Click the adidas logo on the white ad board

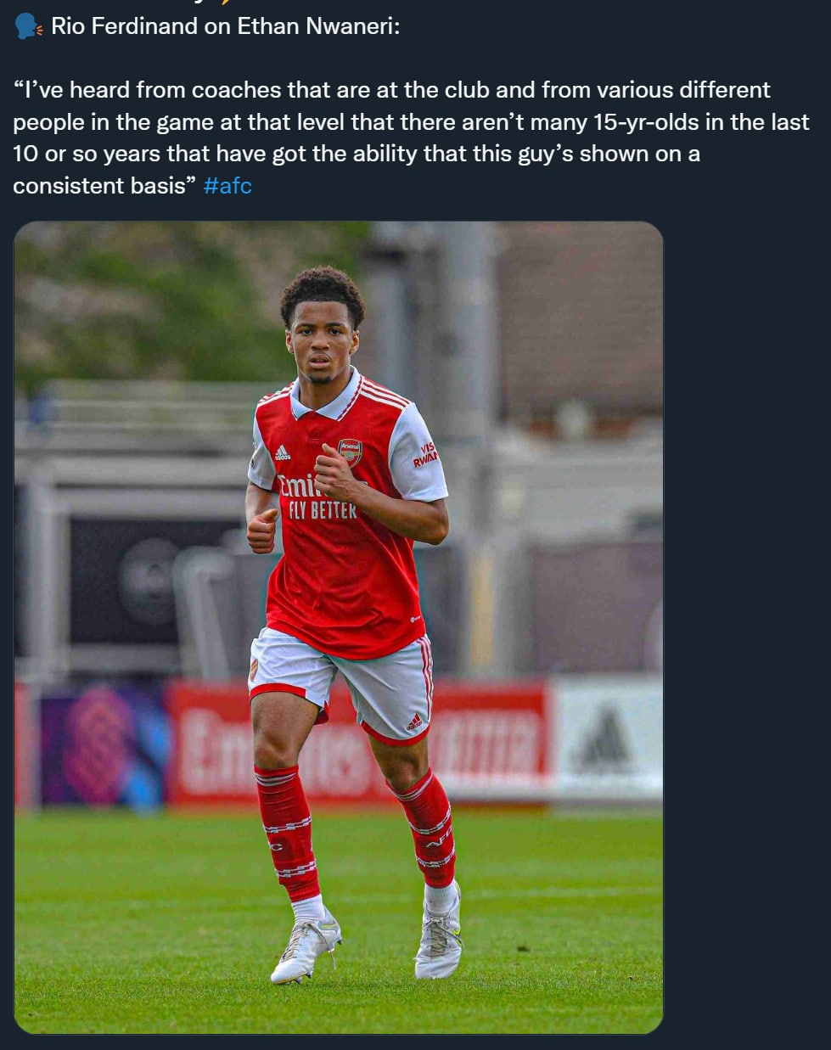(x=604, y=740)
